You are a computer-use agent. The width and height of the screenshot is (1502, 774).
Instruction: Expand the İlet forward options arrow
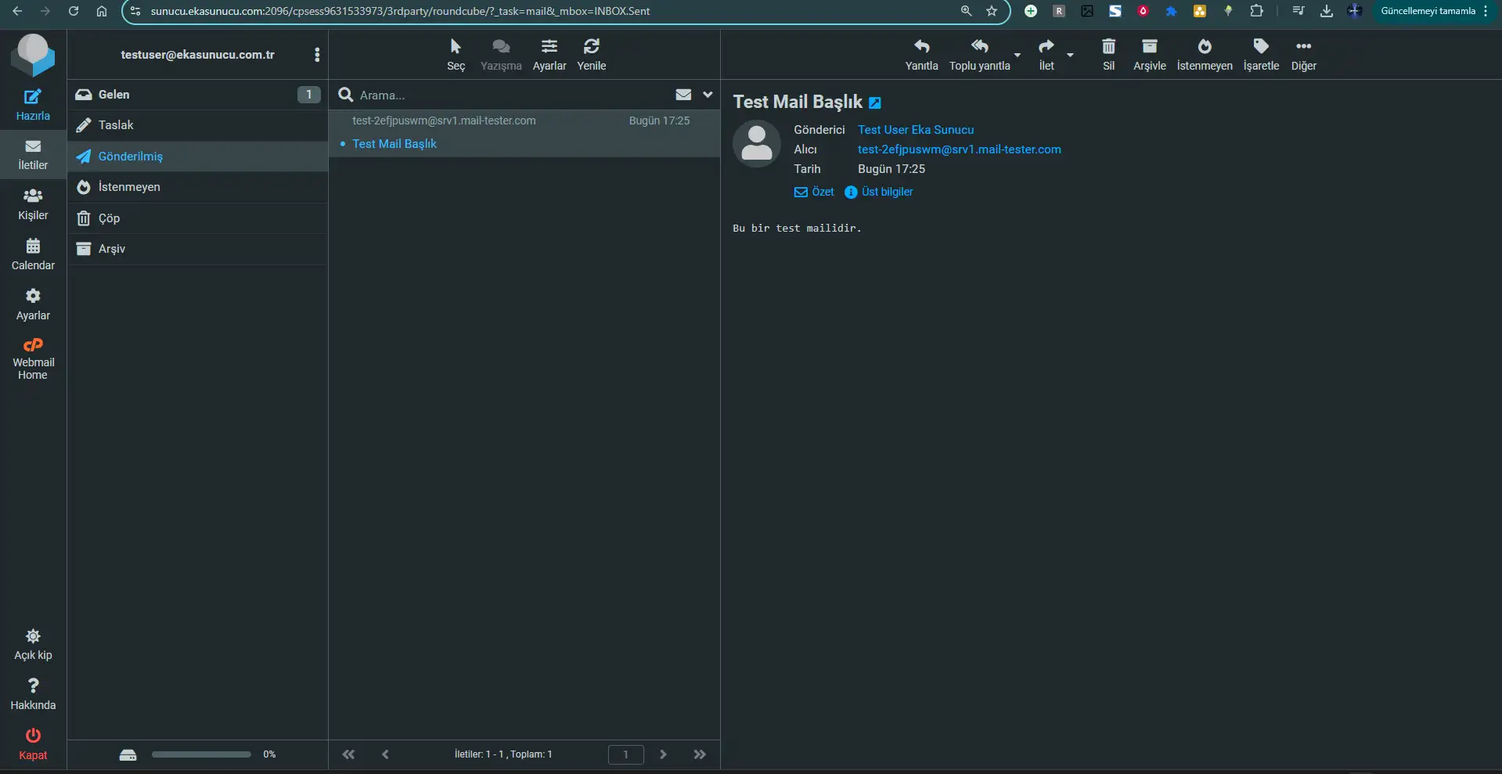pyautogui.click(x=1070, y=55)
